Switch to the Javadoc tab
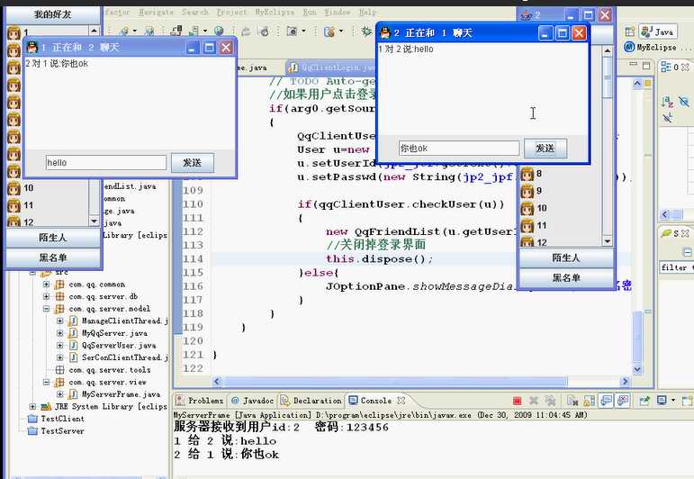Image resolution: width=694 pixels, height=479 pixels. click(253, 401)
